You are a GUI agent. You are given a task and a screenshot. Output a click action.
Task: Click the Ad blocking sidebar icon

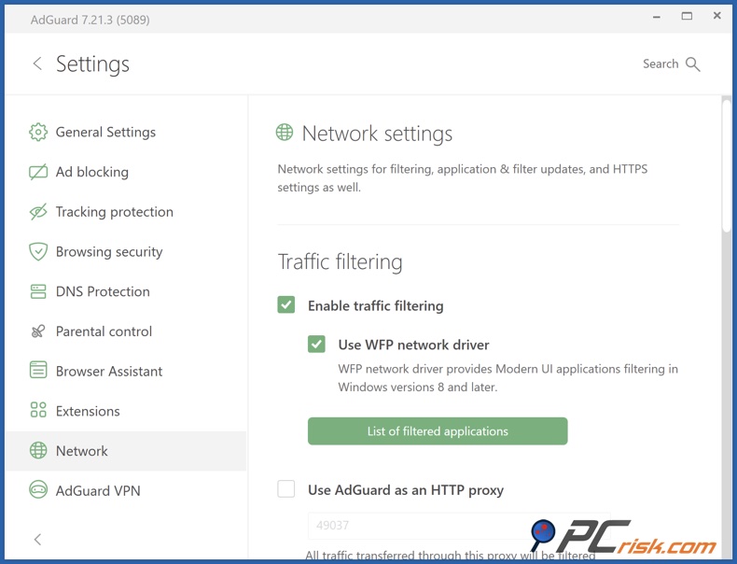pyautogui.click(x=38, y=172)
